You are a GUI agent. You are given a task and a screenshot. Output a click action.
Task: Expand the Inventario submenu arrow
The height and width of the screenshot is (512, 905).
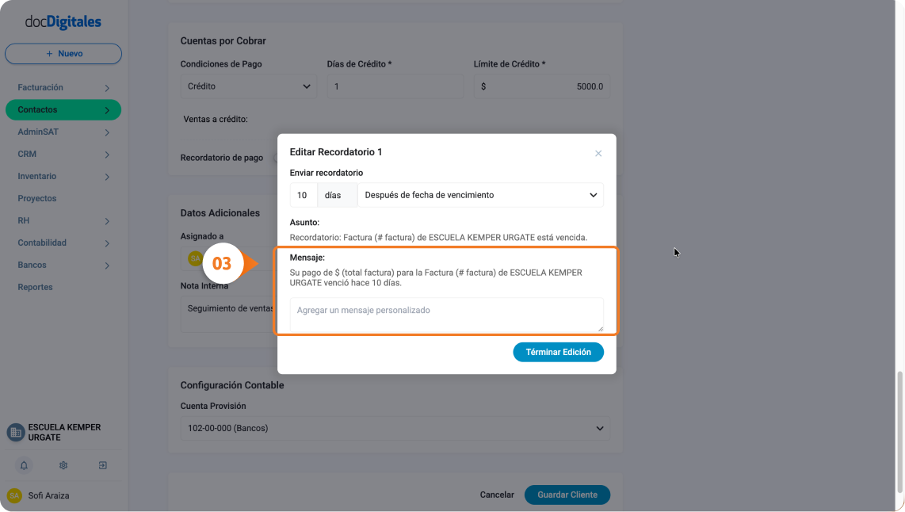coord(107,177)
